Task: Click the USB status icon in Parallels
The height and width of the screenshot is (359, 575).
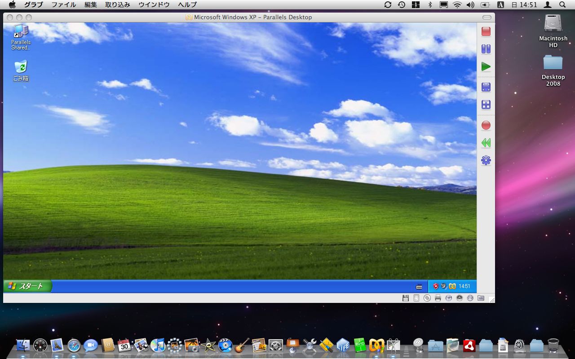Action: coord(470,298)
